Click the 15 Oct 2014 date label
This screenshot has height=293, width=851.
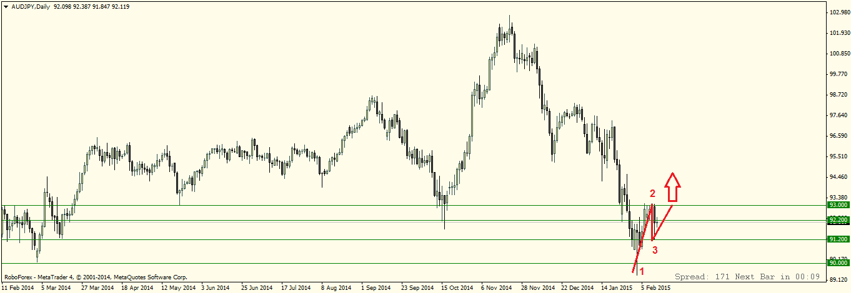pyautogui.click(x=457, y=288)
